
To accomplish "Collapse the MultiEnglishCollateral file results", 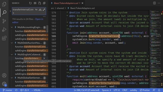I will (x=12, y=54).
